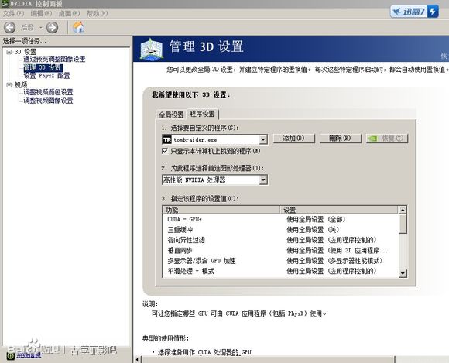Open the 桌面(K) menu
This screenshot has width=449, height=363.
coord(69,13)
